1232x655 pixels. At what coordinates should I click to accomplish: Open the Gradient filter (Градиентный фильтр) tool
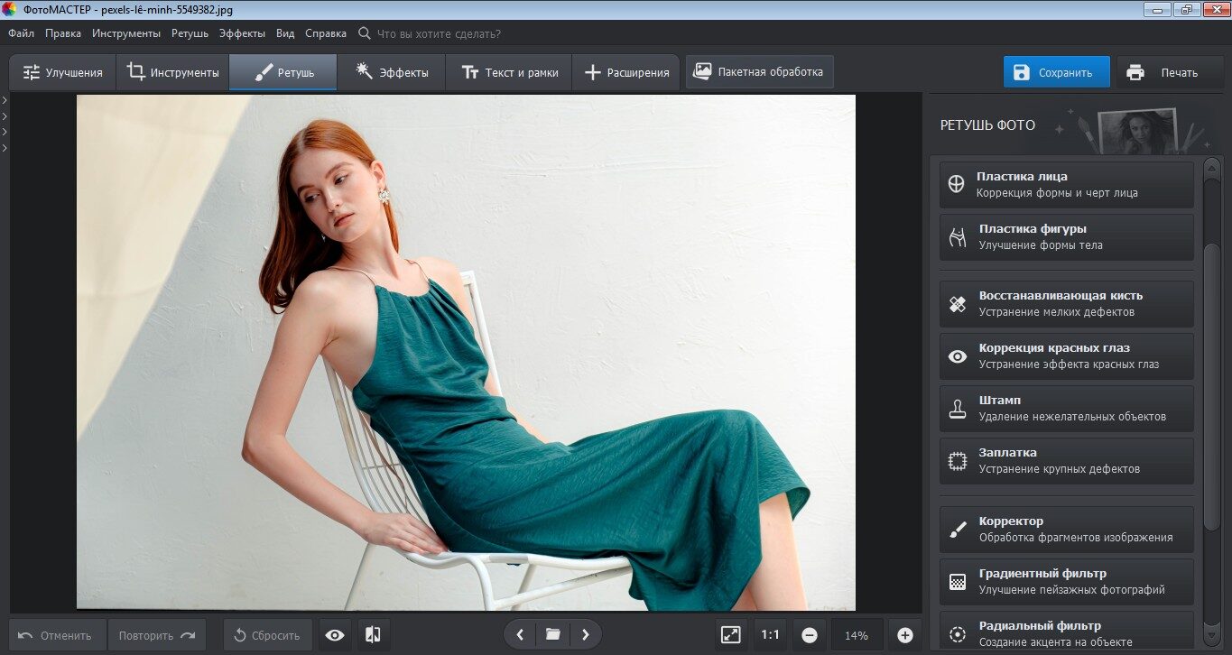click(x=1066, y=581)
